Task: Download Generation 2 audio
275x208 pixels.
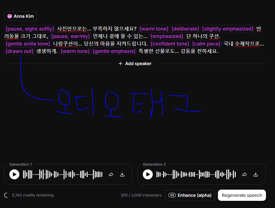Action: click(x=256, y=174)
